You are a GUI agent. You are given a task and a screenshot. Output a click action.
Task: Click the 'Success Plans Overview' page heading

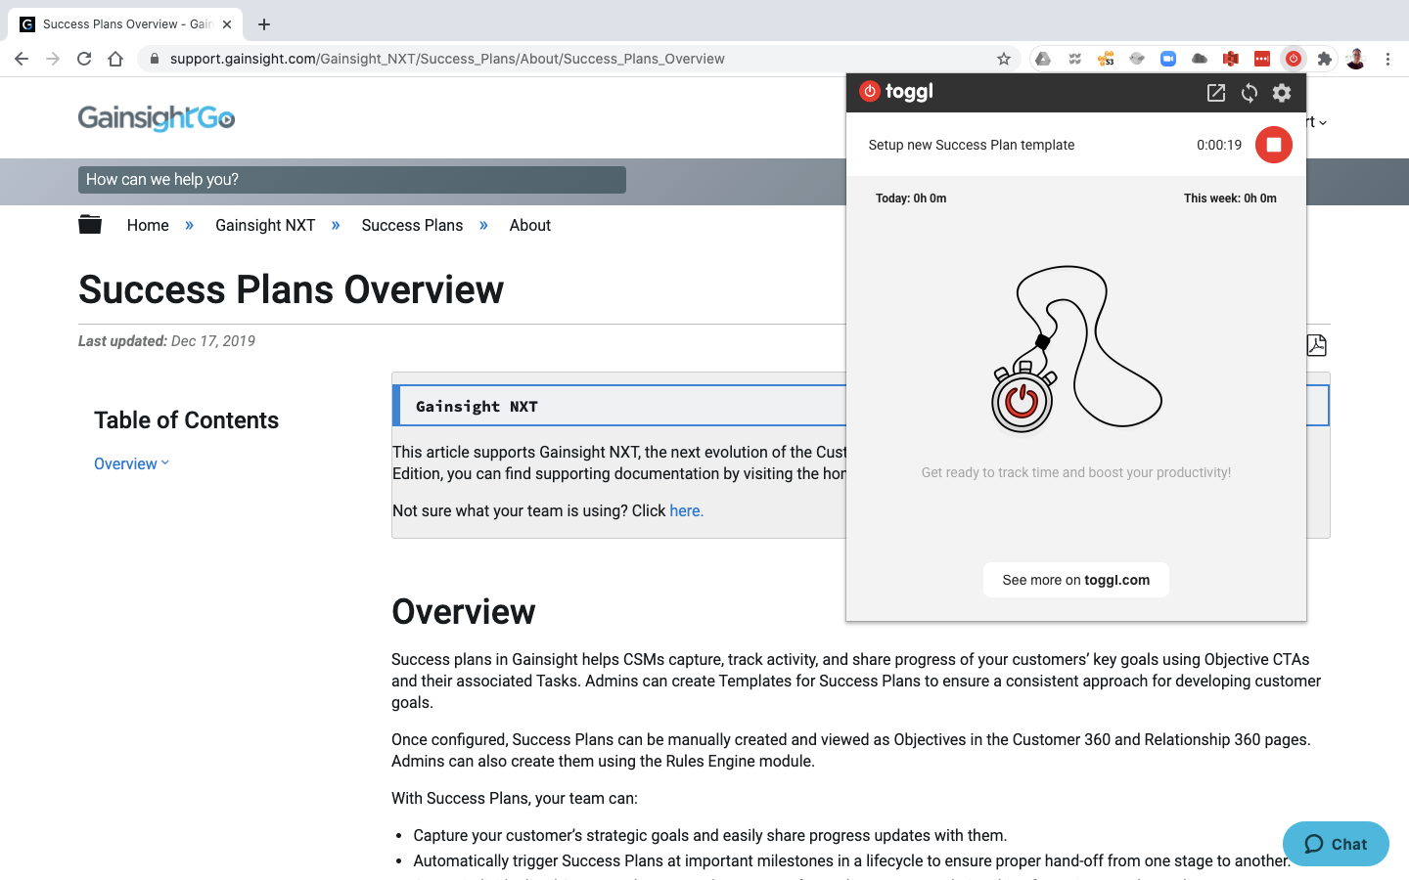coord(291,289)
